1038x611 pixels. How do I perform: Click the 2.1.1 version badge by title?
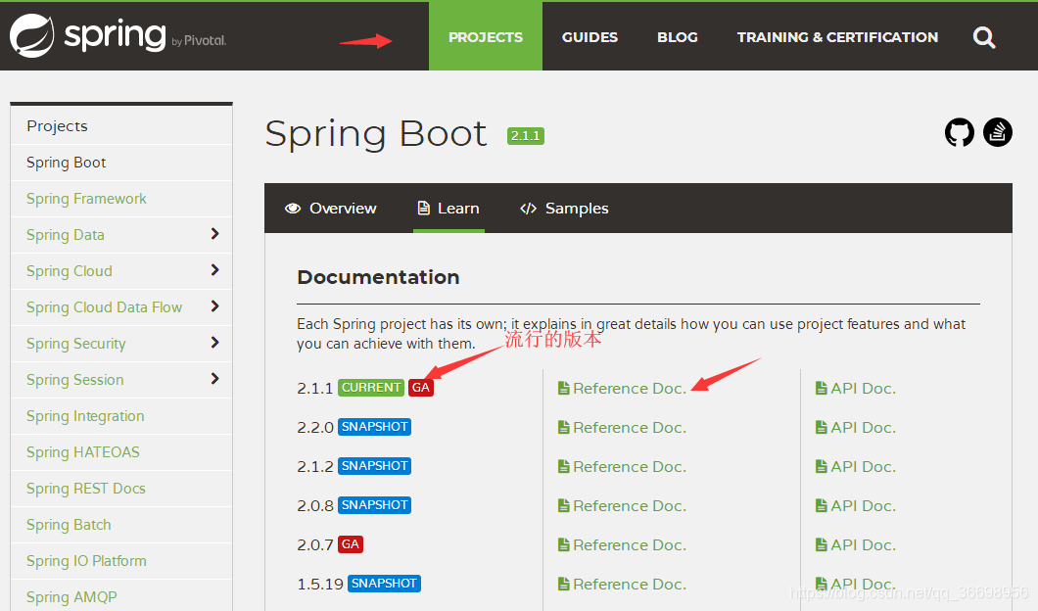526,136
